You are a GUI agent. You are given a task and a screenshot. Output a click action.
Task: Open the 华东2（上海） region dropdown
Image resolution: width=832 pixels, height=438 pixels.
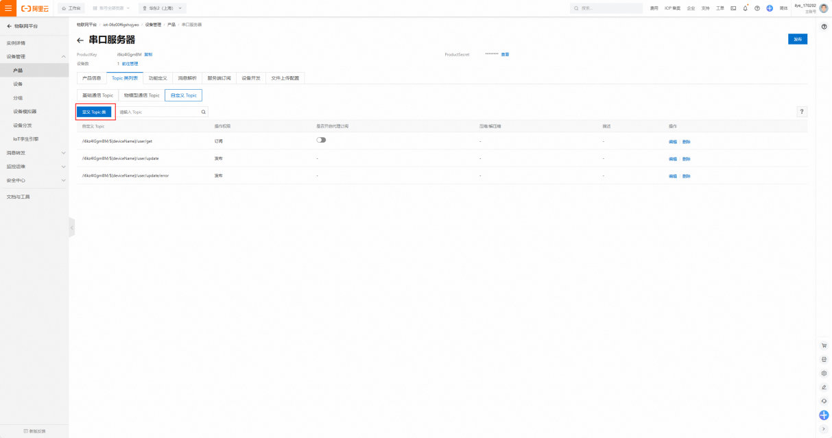[162, 8]
